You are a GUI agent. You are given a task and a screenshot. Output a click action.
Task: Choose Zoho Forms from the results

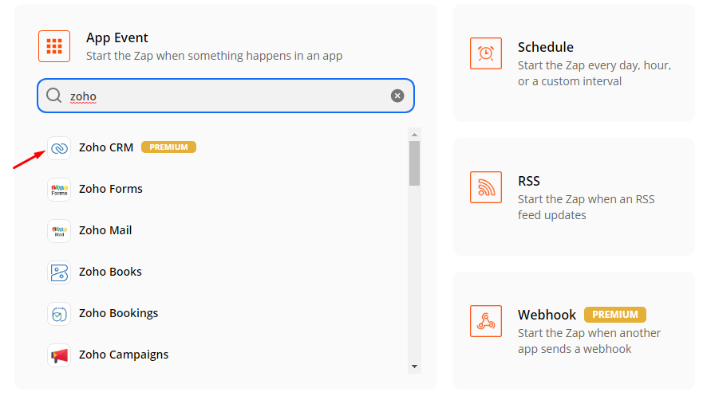tap(111, 190)
